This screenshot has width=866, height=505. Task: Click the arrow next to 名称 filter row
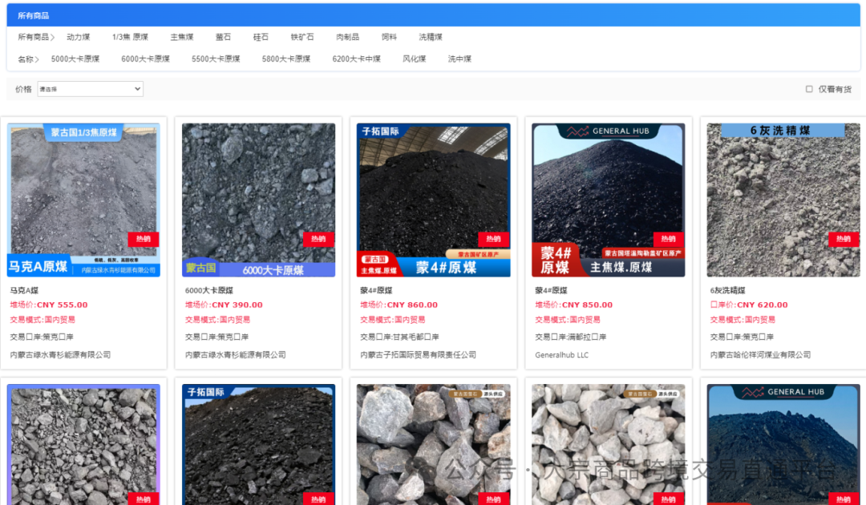click(38, 59)
